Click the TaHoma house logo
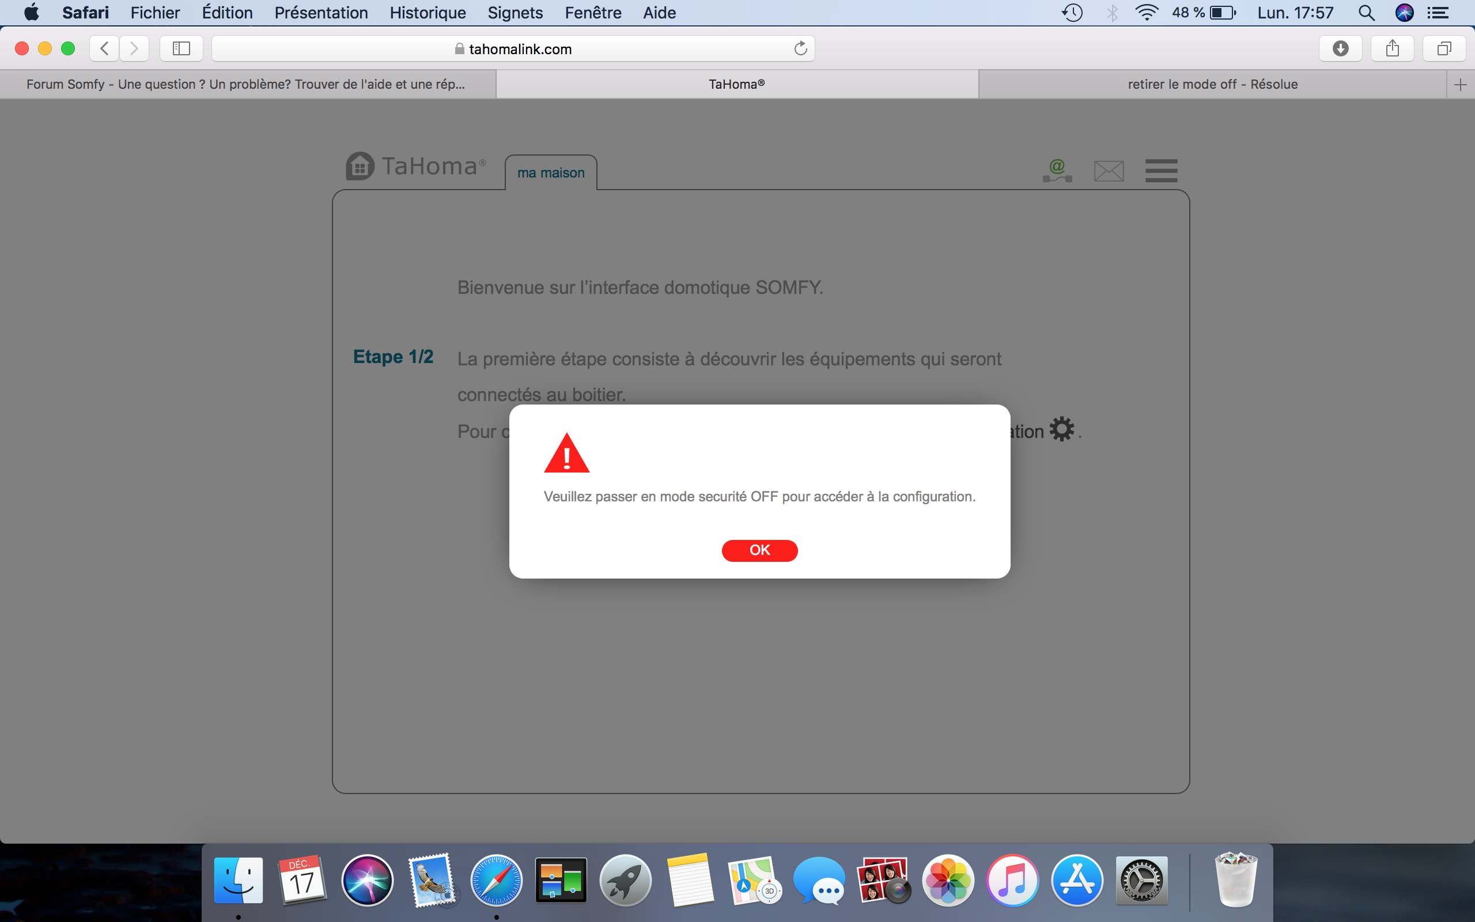Image resolution: width=1475 pixels, height=922 pixels. pos(360,166)
